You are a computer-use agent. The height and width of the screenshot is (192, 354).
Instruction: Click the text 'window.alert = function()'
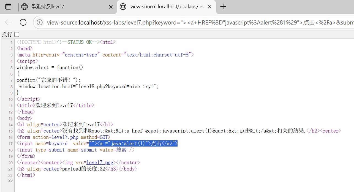(50, 67)
